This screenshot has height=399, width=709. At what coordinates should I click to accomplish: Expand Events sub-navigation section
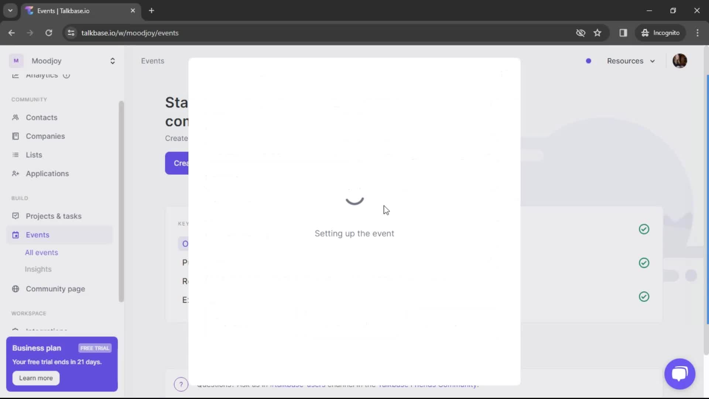click(38, 234)
